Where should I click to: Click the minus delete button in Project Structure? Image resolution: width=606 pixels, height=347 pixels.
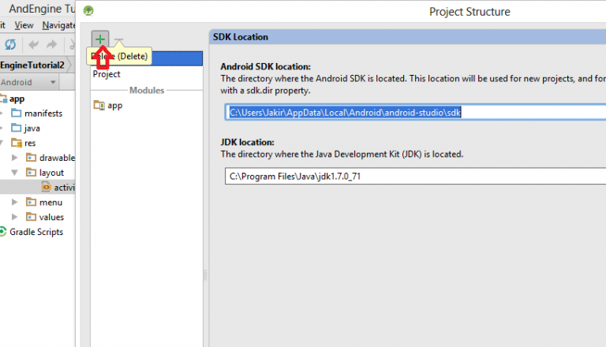pyautogui.click(x=118, y=41)
